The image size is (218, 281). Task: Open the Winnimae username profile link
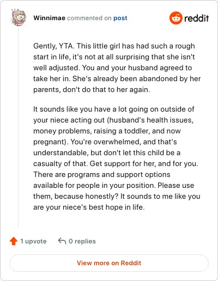point(49,18)
